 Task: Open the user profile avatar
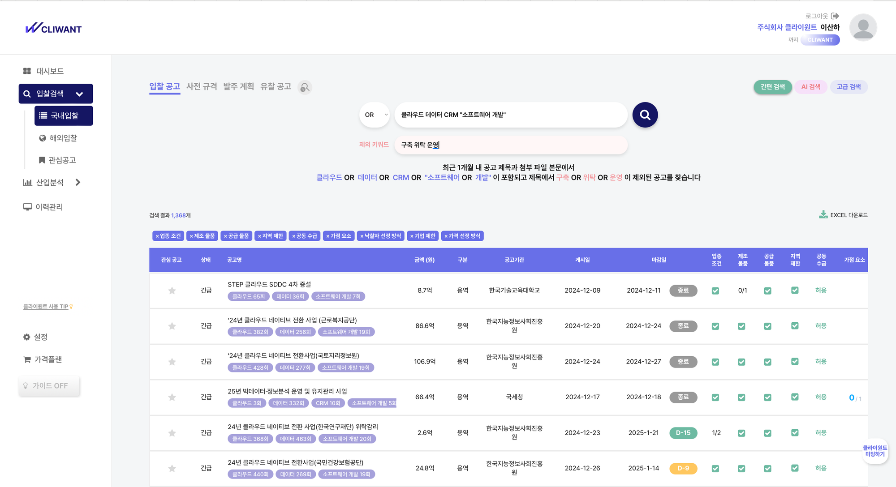pos(863,27)
